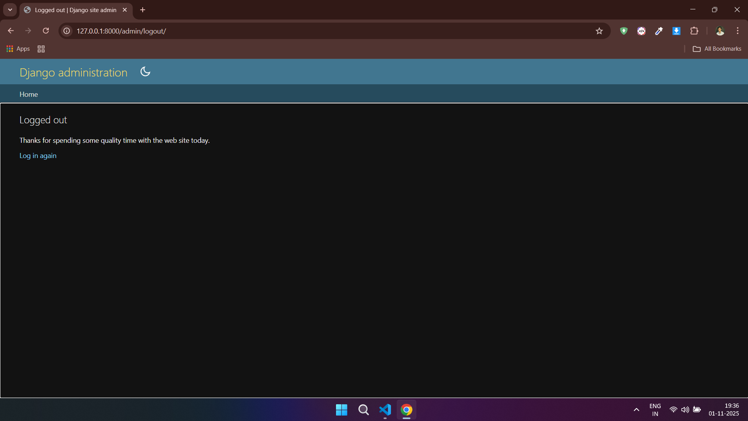Reload the logout page

[x=46, y=31]
